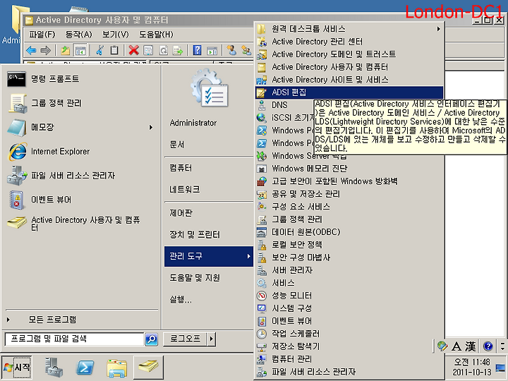Open 네트워크 from Start menu

pyautogui.click(x=184, y=190)
